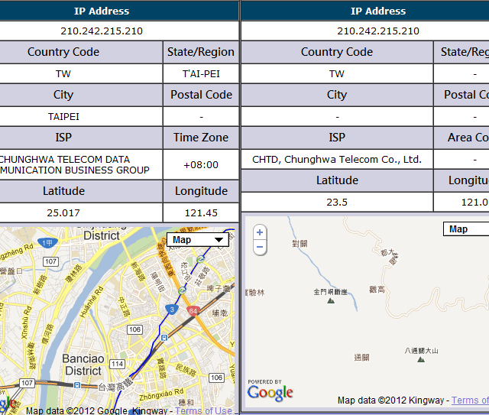Select left IP address 210.242.215.210
489x415 pixels.
pyautogui.click(x=102, y=31)
